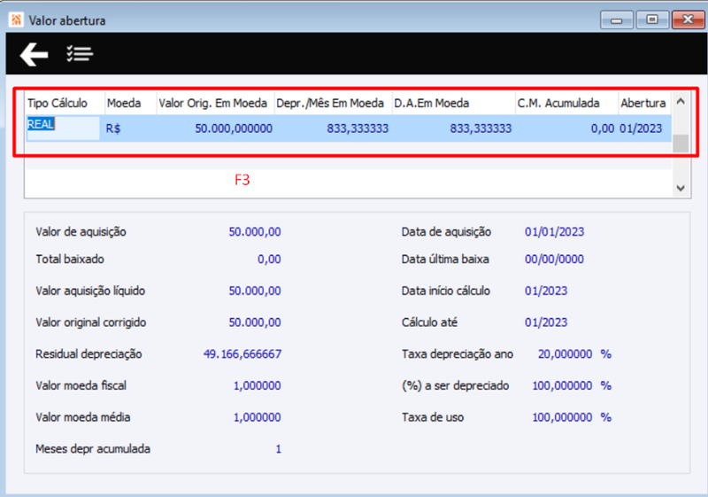The height and width of the screenshot is (497, 708).
Task: Open the checklist options icon
Action: (x=80, y=54)
